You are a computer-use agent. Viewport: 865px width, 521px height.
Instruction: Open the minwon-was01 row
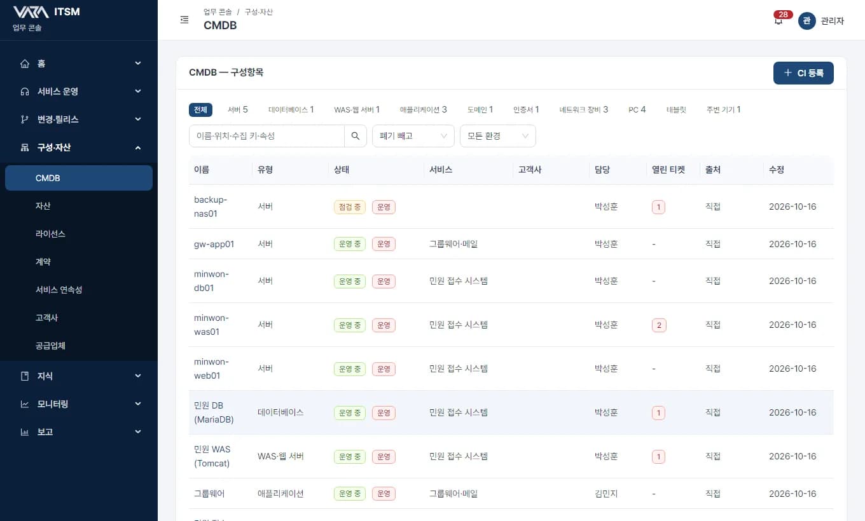tap(511, 325)
